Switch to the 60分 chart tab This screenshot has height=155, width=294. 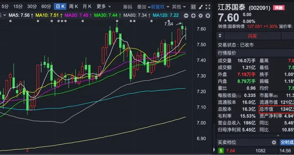pos(46,7)
